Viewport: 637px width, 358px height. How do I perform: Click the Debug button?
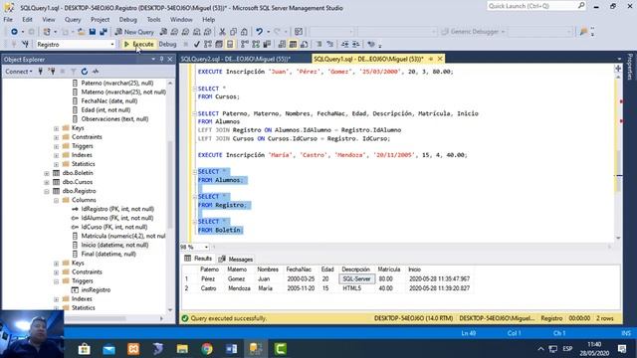167,44
